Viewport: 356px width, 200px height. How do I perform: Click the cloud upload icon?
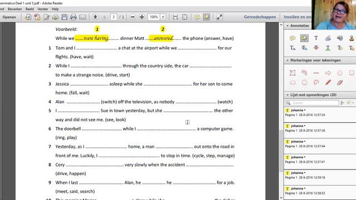click(x=56, y=17)
